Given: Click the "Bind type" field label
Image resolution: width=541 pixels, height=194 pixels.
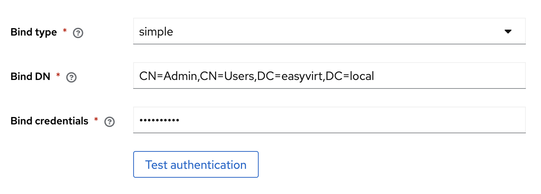Looking at the screenshot, I should point(34,32).
